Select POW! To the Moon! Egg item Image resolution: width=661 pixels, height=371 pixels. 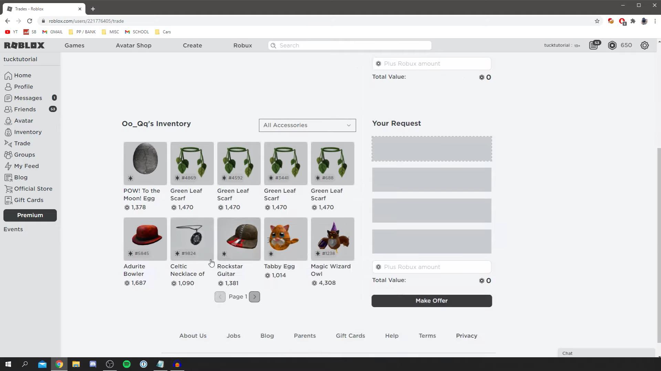tap(145, 164)
